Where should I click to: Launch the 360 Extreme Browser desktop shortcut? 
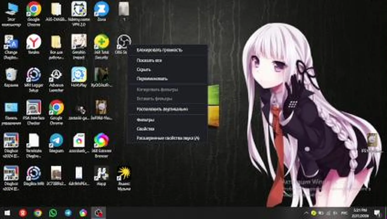[101, 145]
